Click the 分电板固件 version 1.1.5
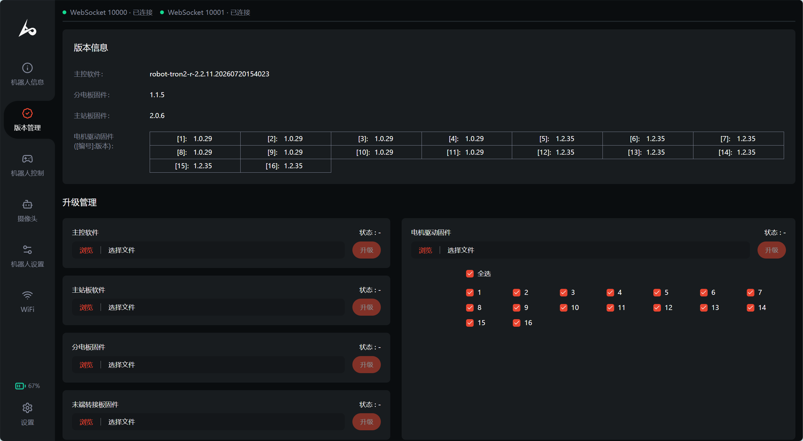The height and width of the screenshot is (441, 803). (x=157, y=95)
